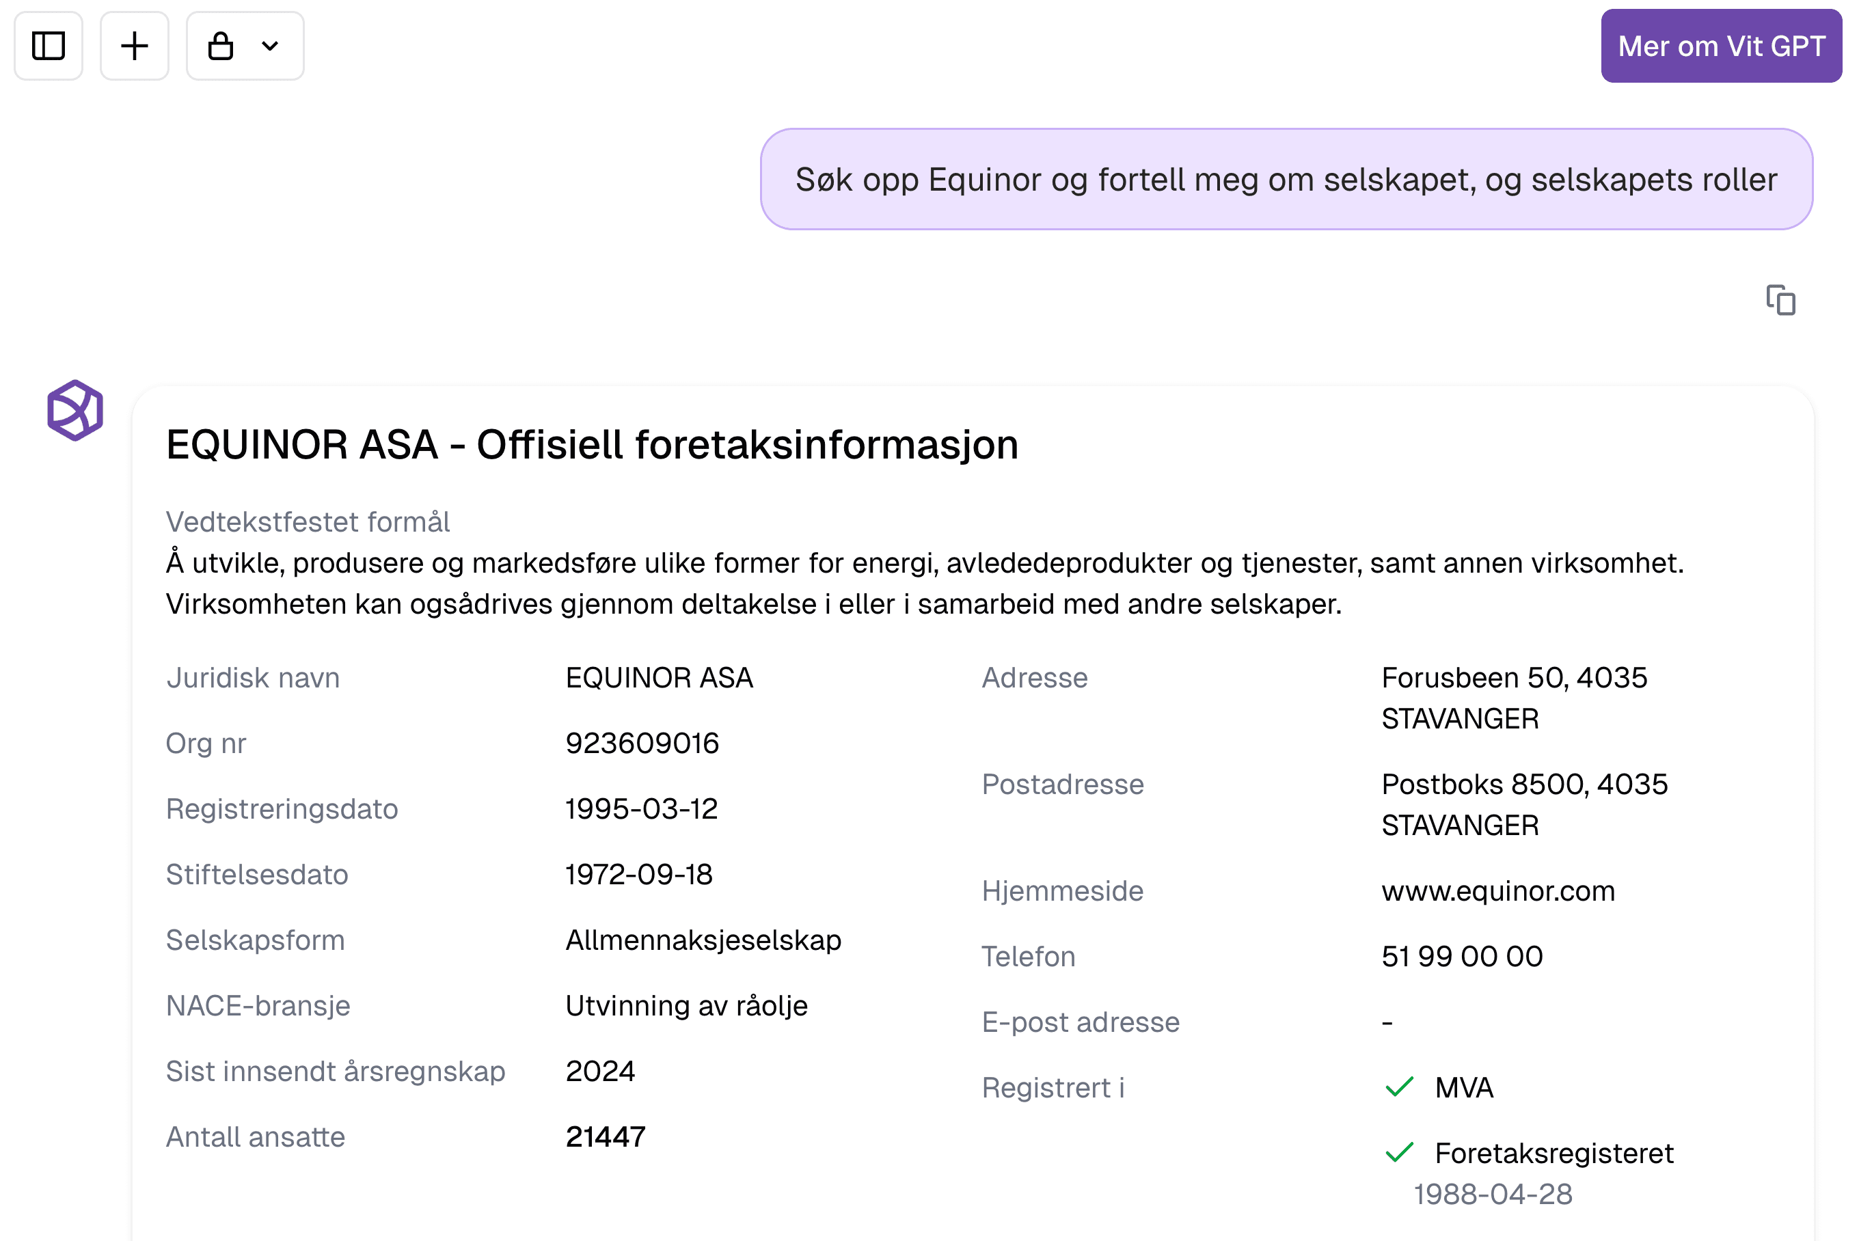Screen dimensions: 1859x1241
Task: Click the purple Vit GPT hexagon avatar
Action: pyautogui.click(x=76, y=409)
